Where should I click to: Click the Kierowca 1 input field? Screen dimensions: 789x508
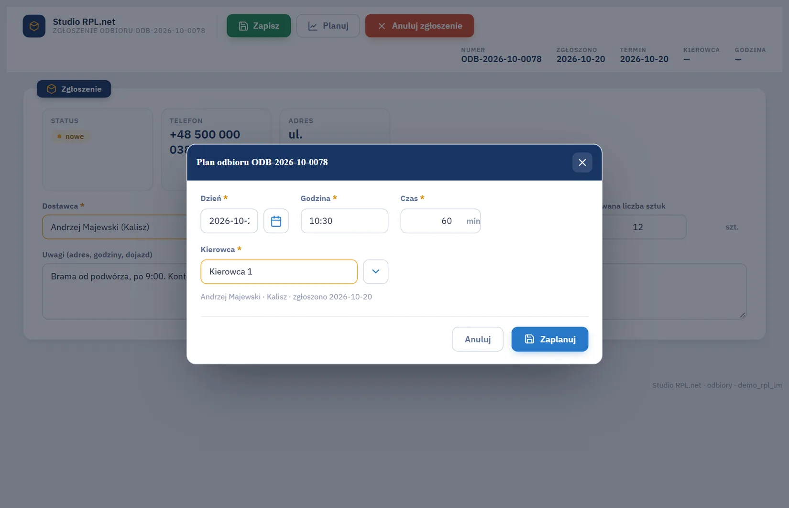pos(279,271)
